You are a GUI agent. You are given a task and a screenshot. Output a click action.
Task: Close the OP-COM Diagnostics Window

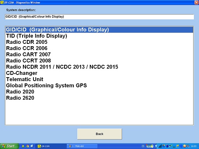(196, 2)
